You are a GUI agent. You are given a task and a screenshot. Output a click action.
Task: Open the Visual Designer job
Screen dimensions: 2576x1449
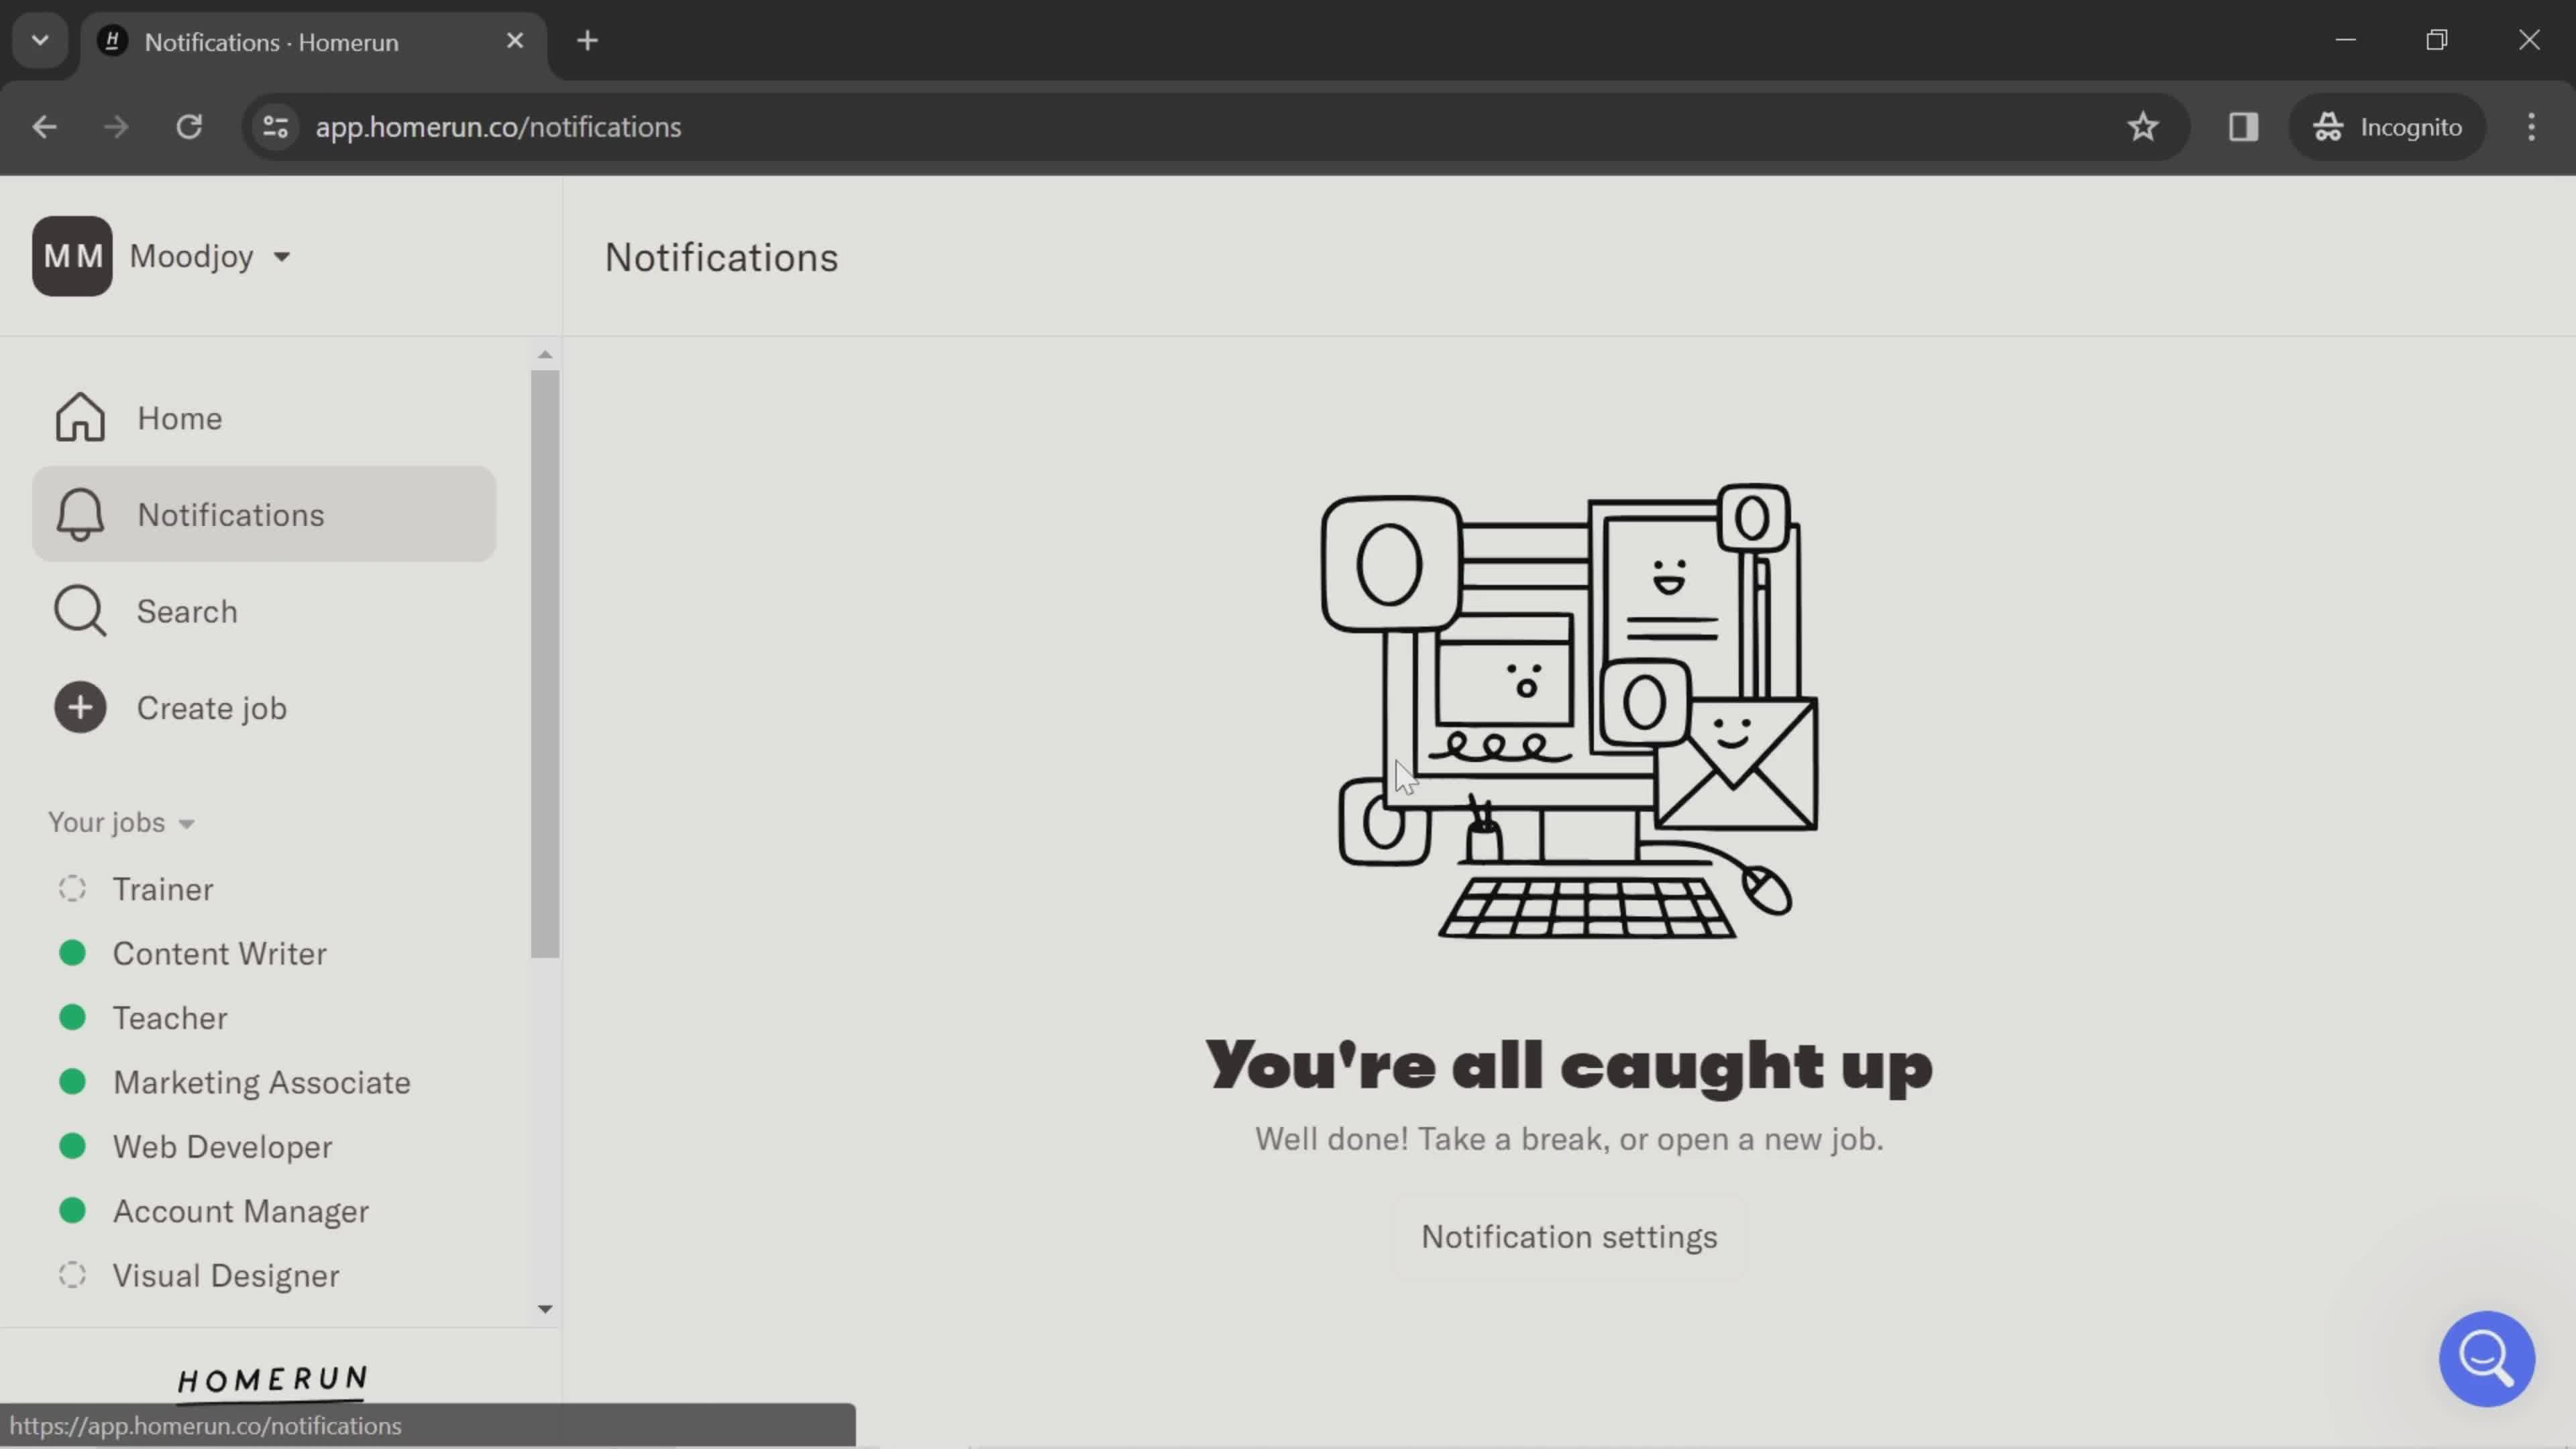[226, 1275]
